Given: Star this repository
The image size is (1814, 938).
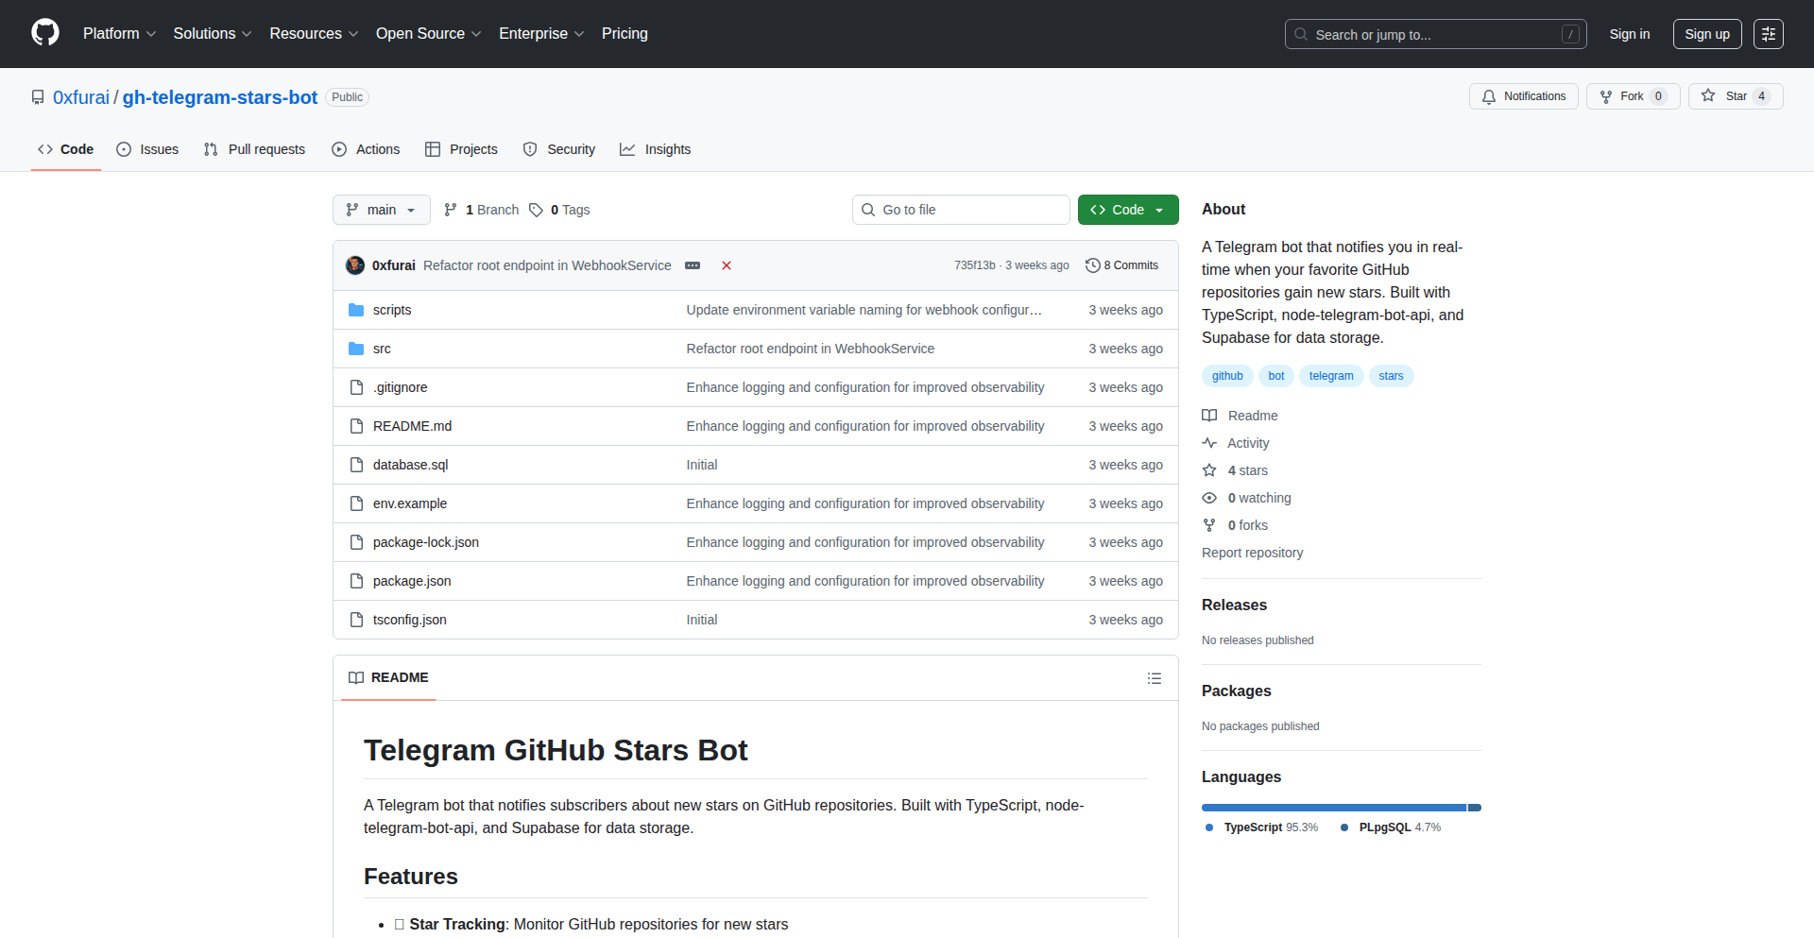Looking at the screenshot, I should click(1725, 96).
